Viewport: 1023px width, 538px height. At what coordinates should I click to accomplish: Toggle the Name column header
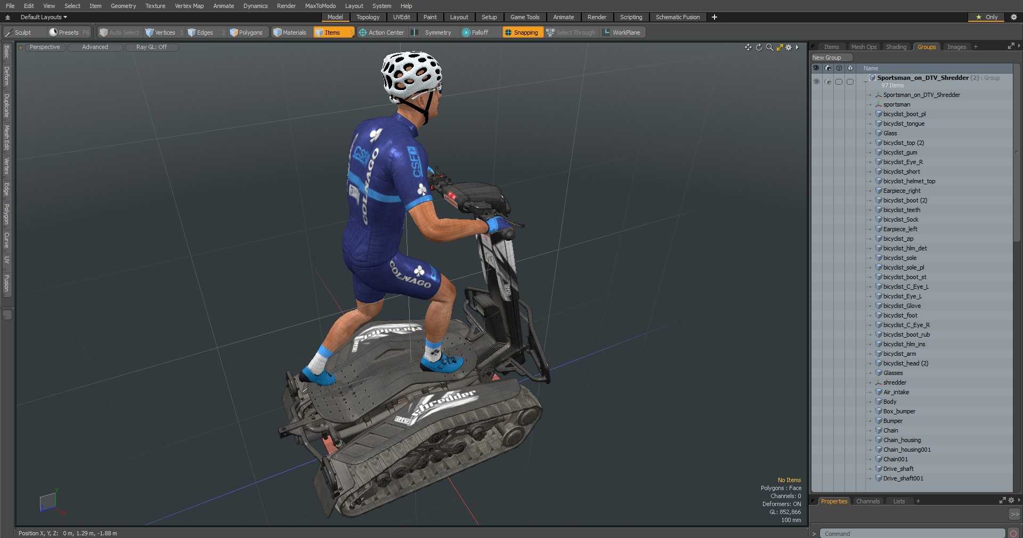(871, 68)
